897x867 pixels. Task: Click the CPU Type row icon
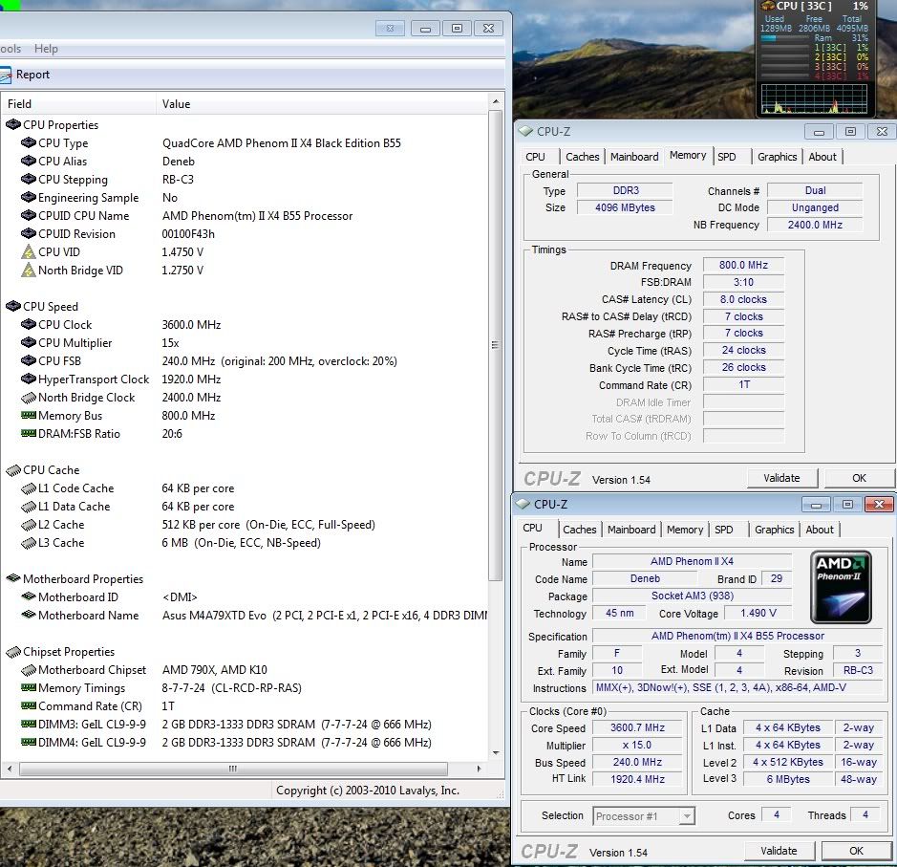(28, 143)
